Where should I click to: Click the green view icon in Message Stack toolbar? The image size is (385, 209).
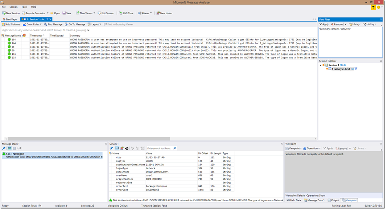[x=9, y=148]
